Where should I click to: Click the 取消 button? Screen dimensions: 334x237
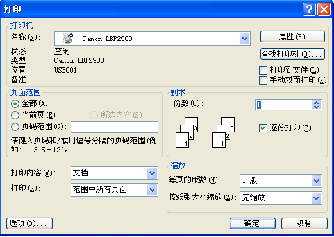click(x=305, y=224)
